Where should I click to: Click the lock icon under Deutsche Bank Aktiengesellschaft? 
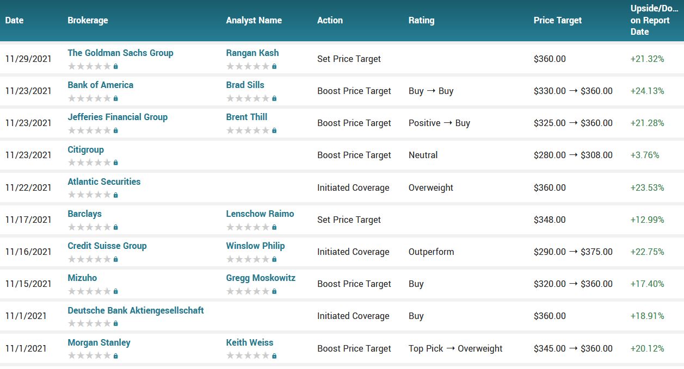pyautogui.click(x=116, y=323)
